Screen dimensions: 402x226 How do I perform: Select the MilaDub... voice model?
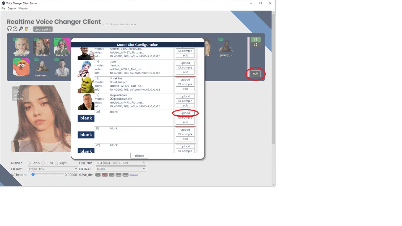click(42, 47)
